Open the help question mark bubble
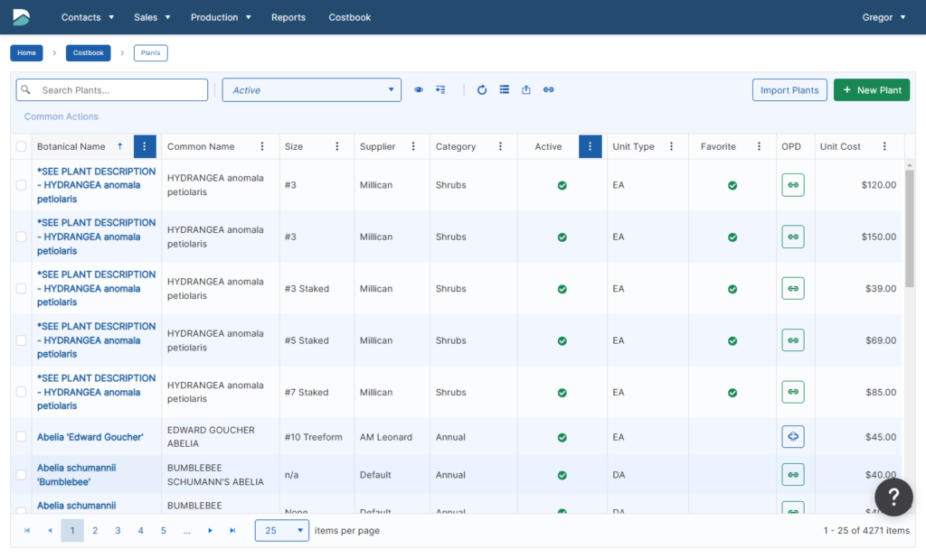 (x=893, y=497)
